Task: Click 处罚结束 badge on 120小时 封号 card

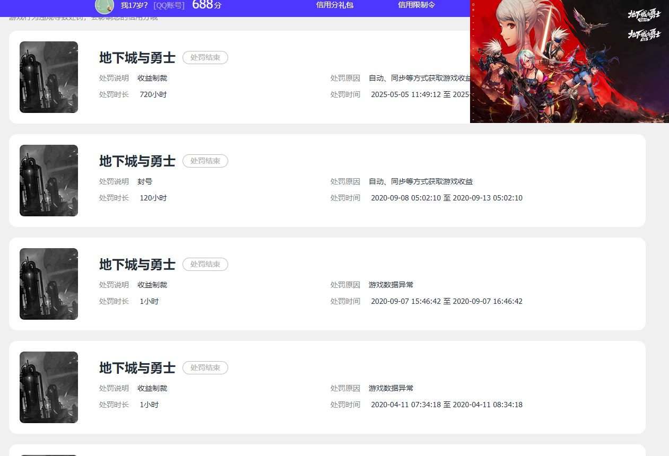Action: pos(205,161)
